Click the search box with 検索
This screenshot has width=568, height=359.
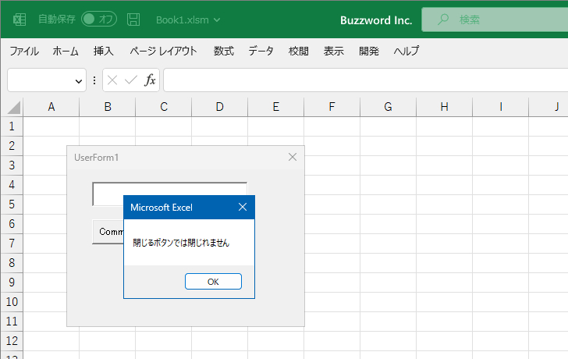point(495,20)
